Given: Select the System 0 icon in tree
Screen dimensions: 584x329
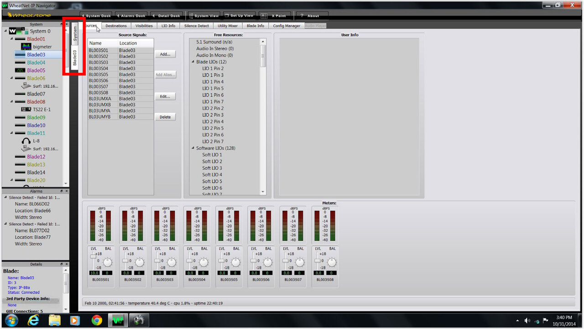Looking at the screenshot, I should click(x=19, y=31).
